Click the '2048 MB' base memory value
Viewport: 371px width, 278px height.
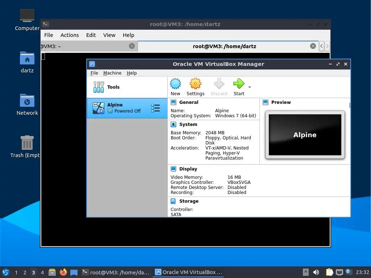(x=215, y=133)
